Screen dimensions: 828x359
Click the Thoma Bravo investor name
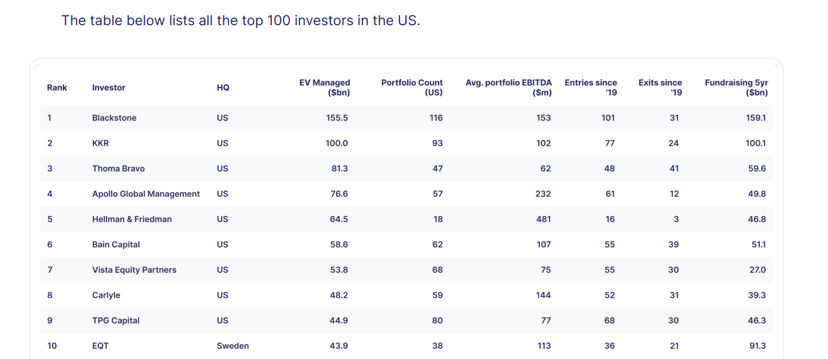pyautogui.click(x=118, y=169)
